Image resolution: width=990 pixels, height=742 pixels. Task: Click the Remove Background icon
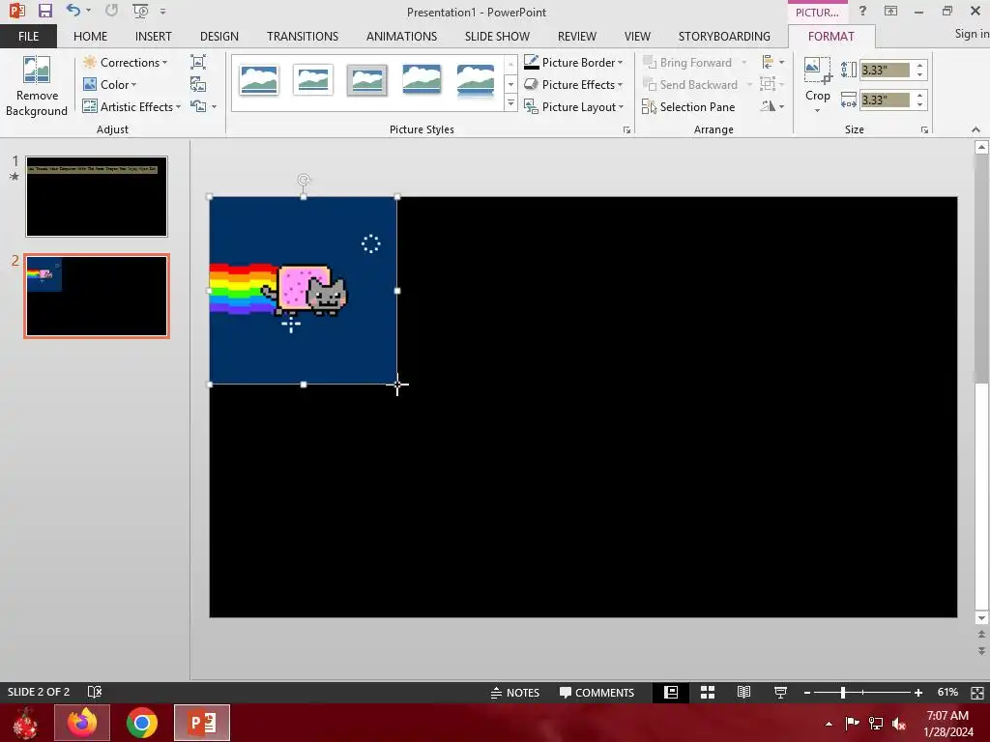[37, 70]
